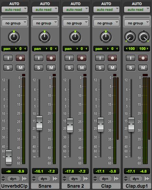Screen dimensions: 152x190
Task: Open Snare 2 auto read dropdown
Action: tap(76, 10)
